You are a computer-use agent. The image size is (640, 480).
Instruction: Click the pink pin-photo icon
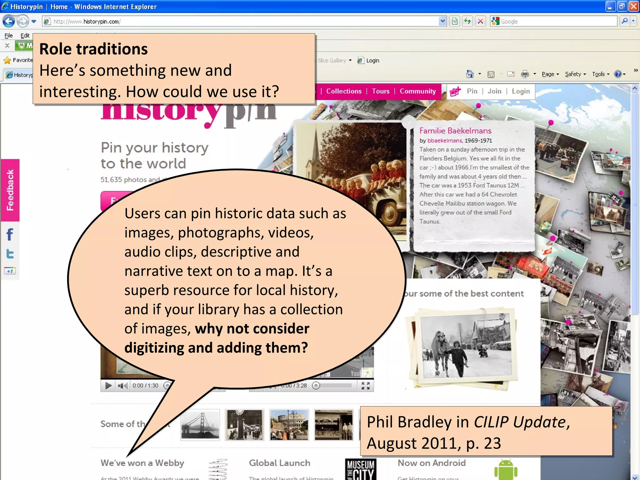click(x=455, y=92)
